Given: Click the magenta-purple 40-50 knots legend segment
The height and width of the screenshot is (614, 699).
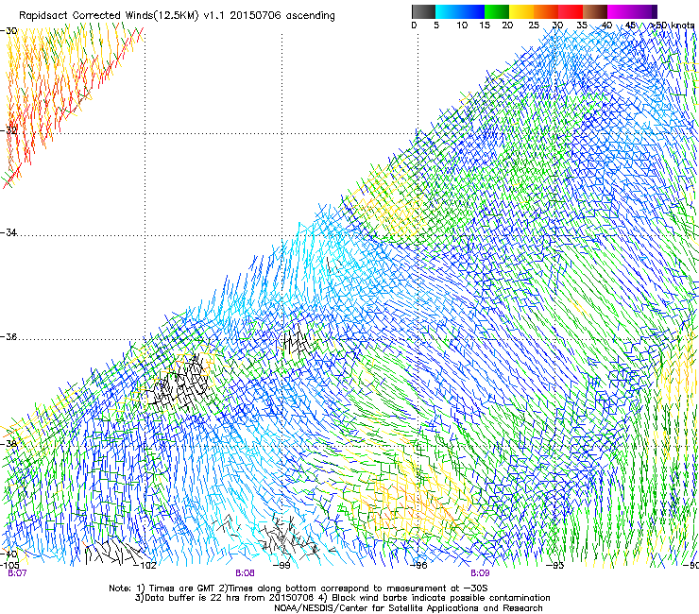Looking at the screenshot, I should click(632, 11).
